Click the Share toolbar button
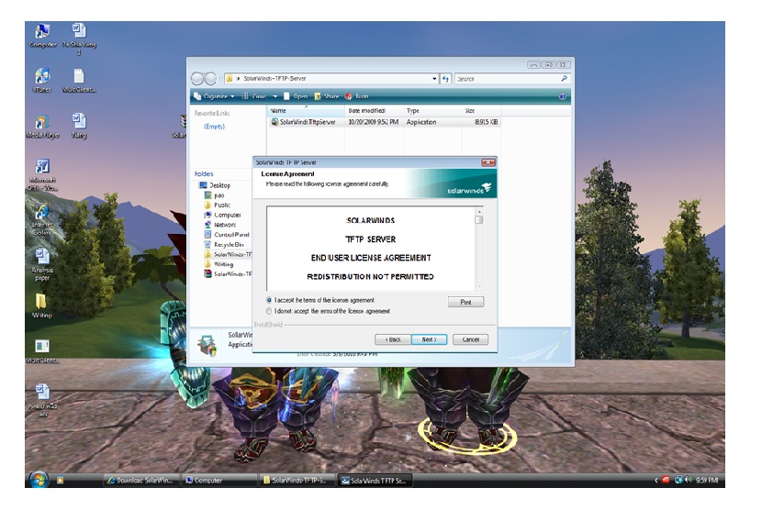This screenshot has width=773, height=510. 327,96
